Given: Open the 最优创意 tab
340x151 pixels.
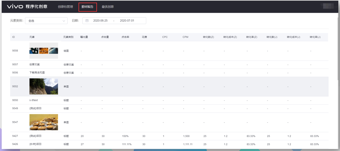Looking at the screenshot, I should coord(108,7).
